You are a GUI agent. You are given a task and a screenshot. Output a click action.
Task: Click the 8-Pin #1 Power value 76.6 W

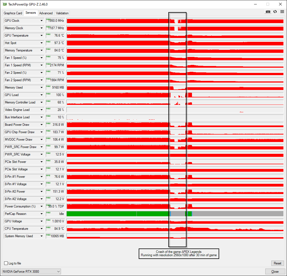(55, 177)
